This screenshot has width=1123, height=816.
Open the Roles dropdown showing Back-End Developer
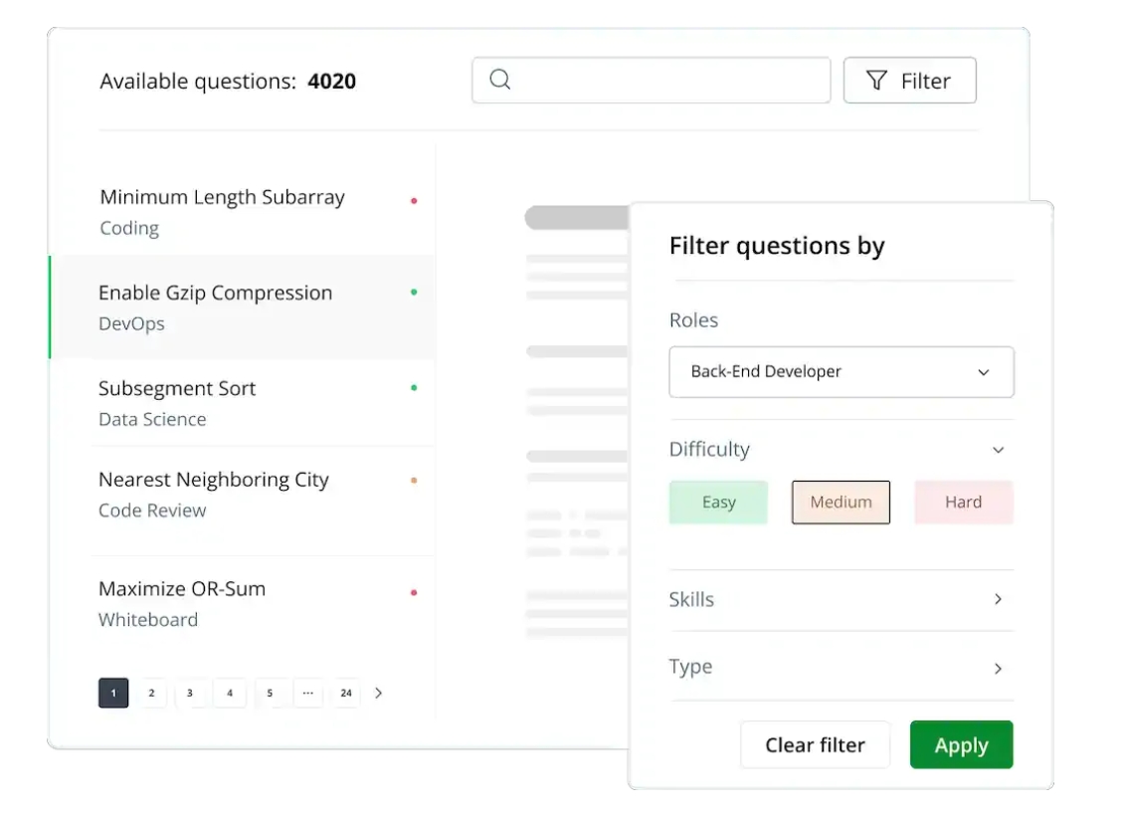[x=841, y=372]
